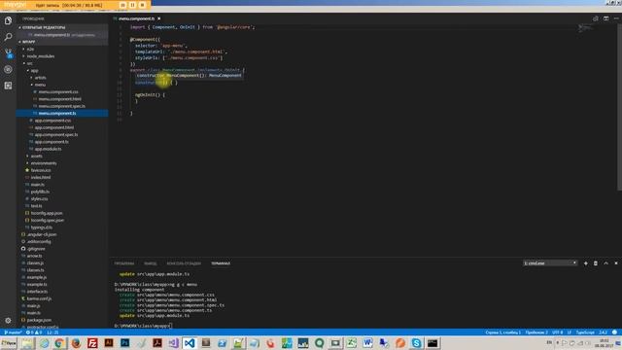Open Firefox from the Windows taskbar
The image size is (622, 350).
click(76, 343)
